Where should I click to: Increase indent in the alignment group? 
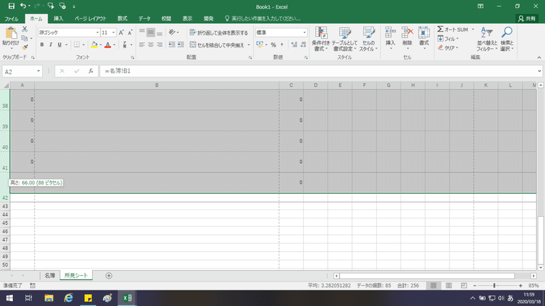coord(181,45)
